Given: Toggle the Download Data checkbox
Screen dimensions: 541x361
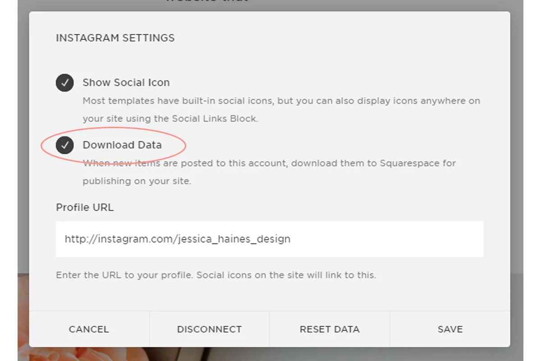Looking at the screenshot, I should coord(65,145).
